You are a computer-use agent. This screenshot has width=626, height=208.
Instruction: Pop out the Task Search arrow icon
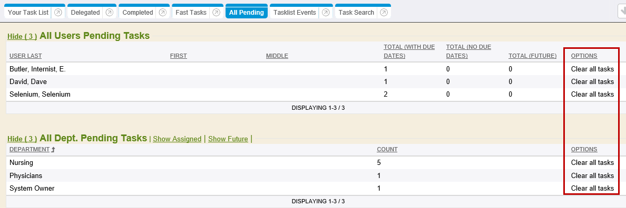(x=384, y=12)
